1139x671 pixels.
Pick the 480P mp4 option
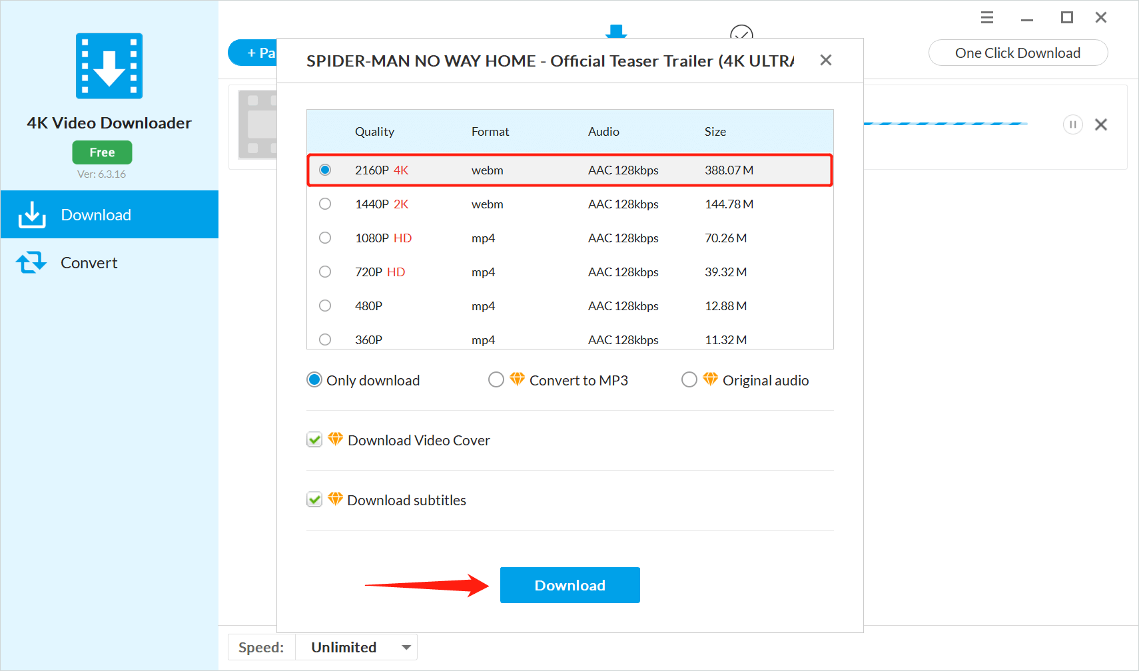(x=325, y=306)
